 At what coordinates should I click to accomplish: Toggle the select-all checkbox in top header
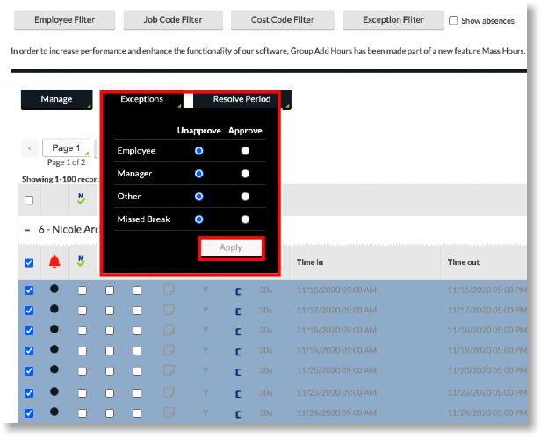pos(29,200)
